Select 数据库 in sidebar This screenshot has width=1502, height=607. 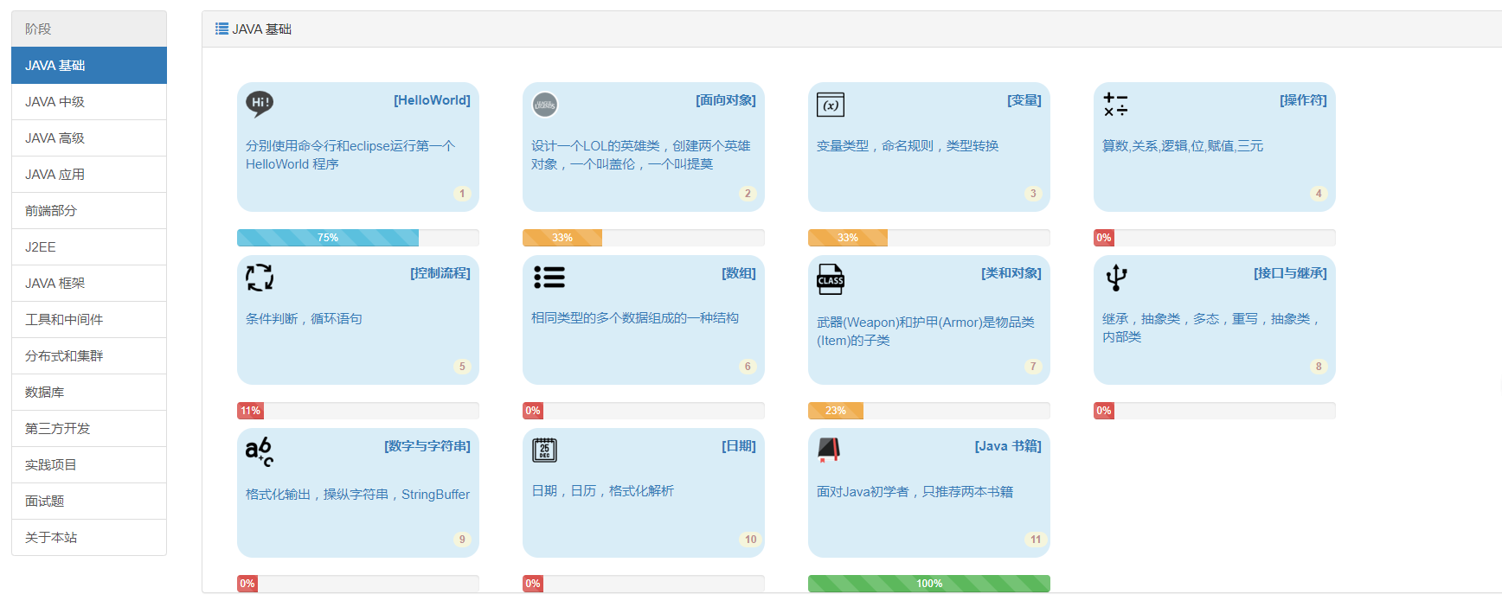[89, 393]
